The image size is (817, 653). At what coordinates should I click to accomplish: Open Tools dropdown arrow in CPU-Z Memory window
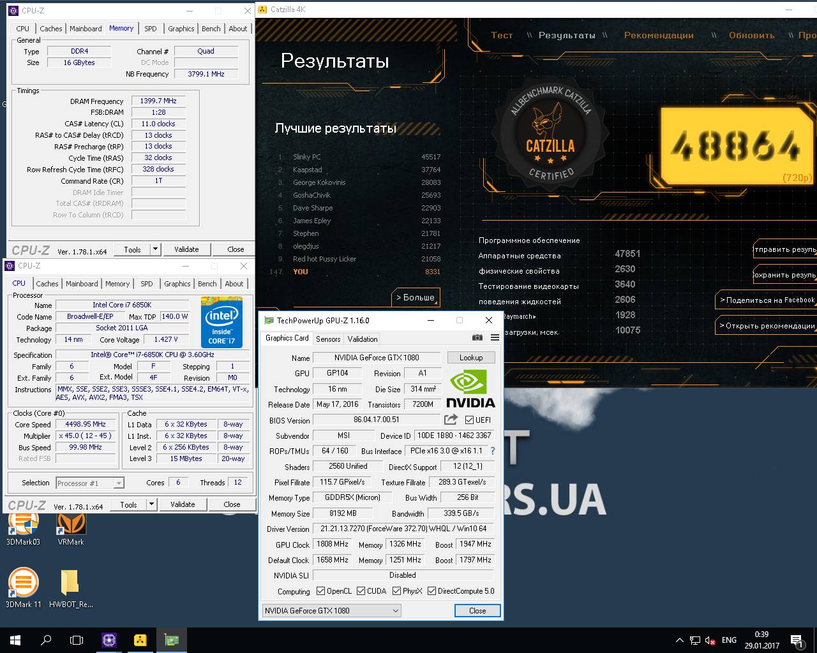(x=155, y=249)
